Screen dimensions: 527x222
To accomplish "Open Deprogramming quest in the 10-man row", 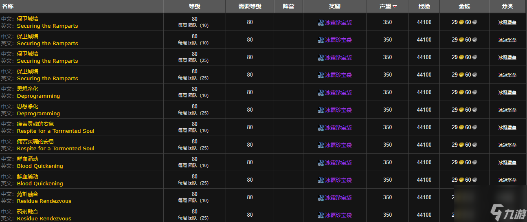I will pyautogui.click(x=38, y=96).
